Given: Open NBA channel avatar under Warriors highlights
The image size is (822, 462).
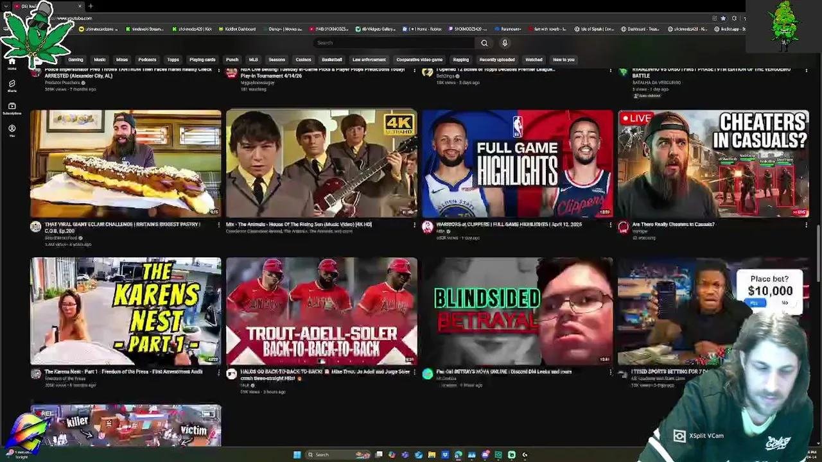Looking at the screenshot, I should 428,227.
